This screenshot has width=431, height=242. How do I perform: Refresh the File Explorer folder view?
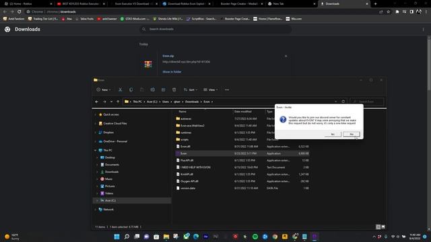click(x=343, y=102)
